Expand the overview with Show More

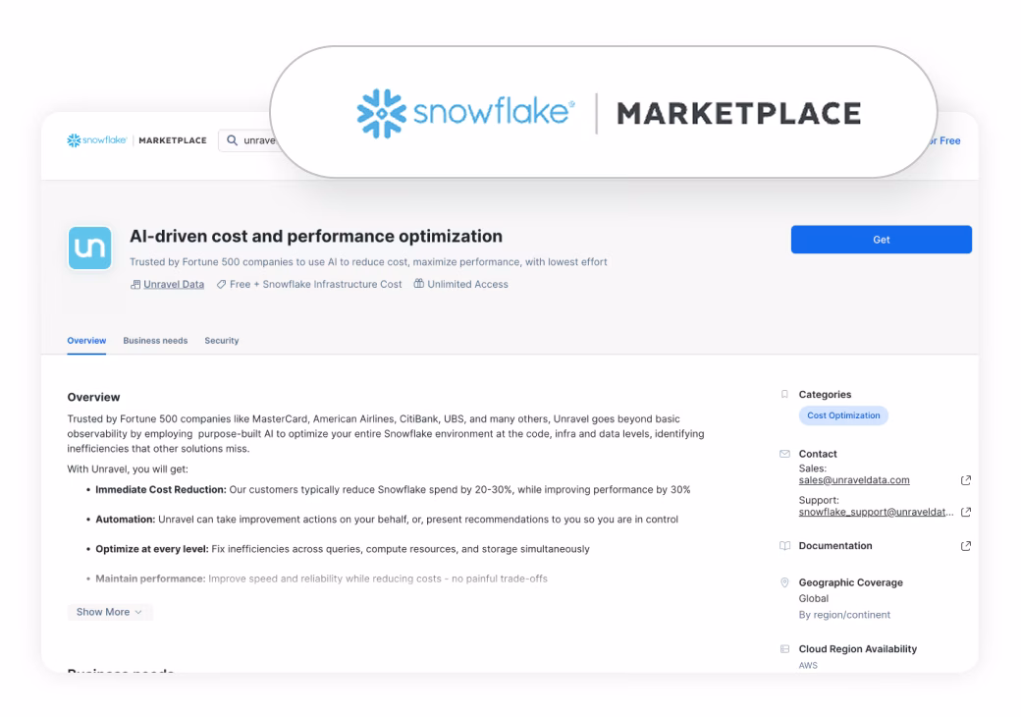pyautogui.click(x=109, y=612)
